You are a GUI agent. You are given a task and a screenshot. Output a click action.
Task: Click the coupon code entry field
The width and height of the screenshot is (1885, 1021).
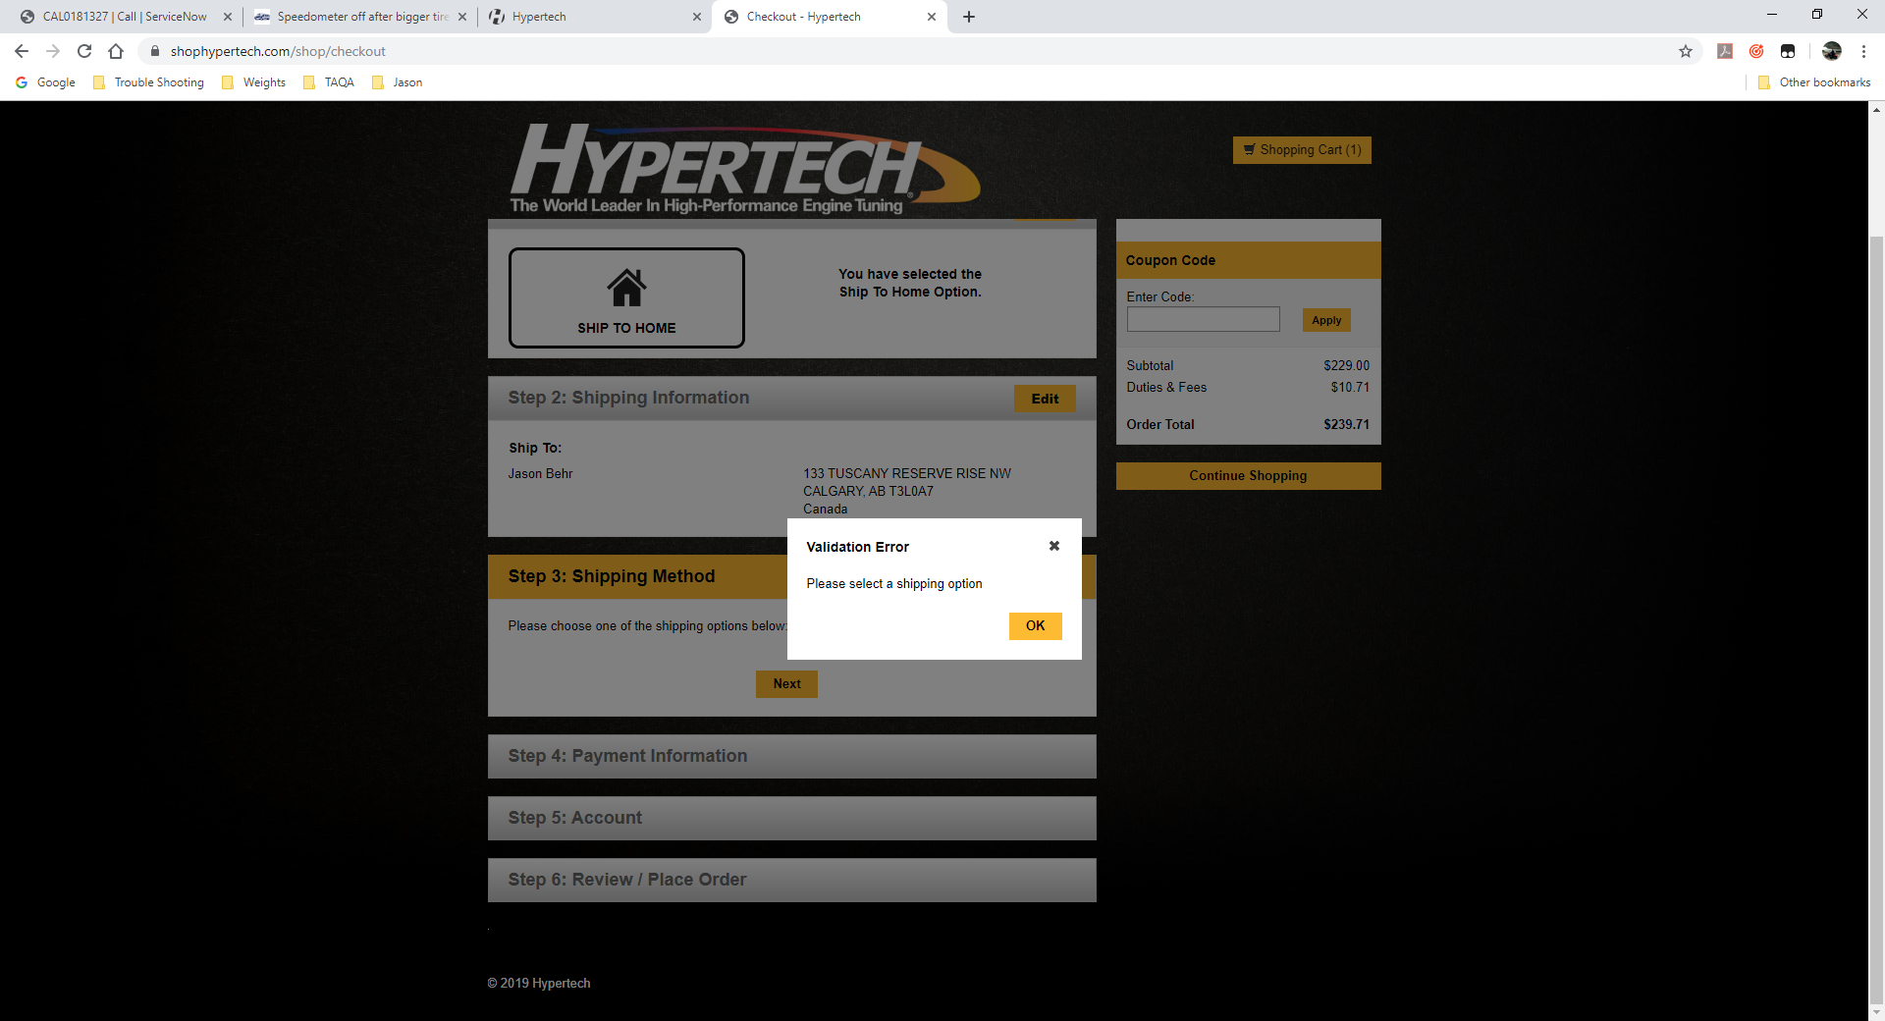1202,319
